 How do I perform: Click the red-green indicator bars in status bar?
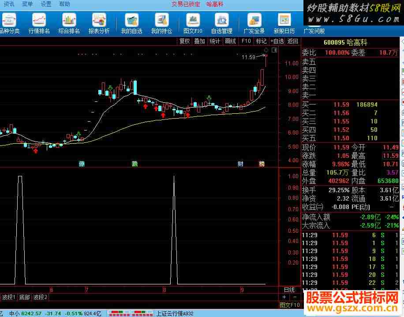tap(131, 313)
